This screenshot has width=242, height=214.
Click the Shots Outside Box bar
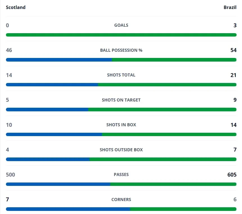pos(121,159)
